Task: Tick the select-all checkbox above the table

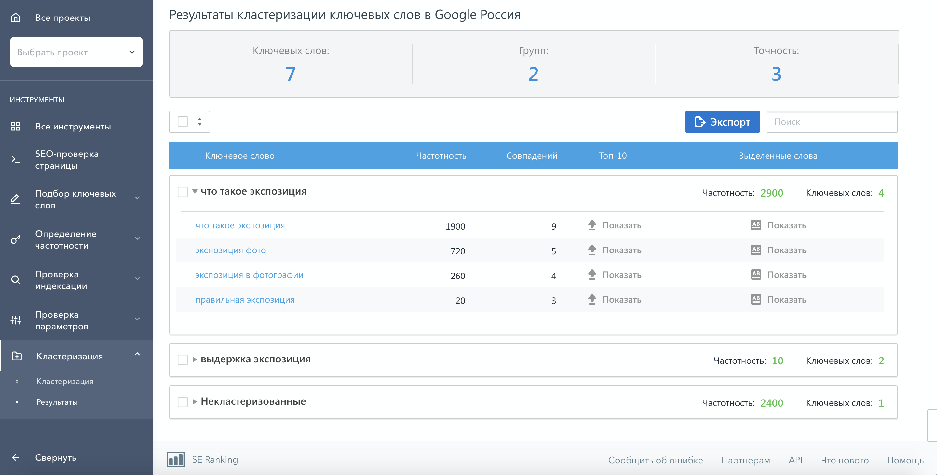Action: point(183,121)
